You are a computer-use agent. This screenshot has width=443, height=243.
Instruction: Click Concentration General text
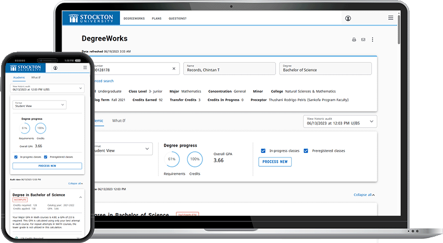(227, 91)
